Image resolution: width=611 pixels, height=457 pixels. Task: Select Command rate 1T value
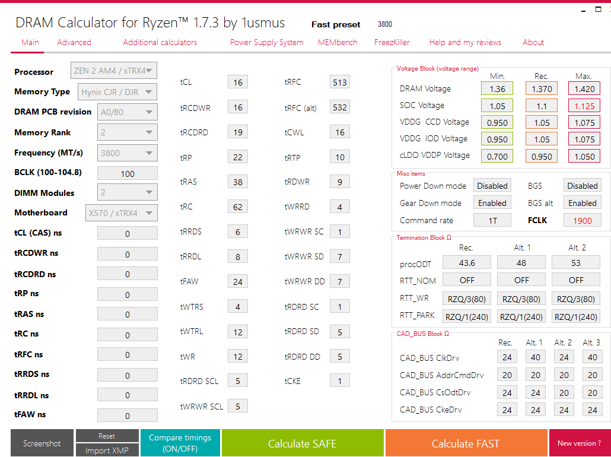pos(492,220)
